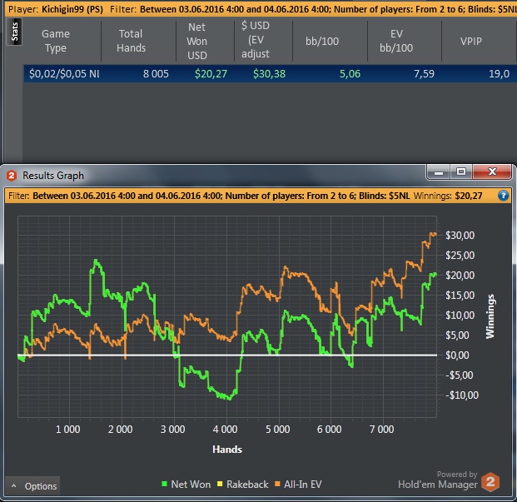Open the vertical Stats tab
This screenshot has height=502, width=517.
pos(14,32)
